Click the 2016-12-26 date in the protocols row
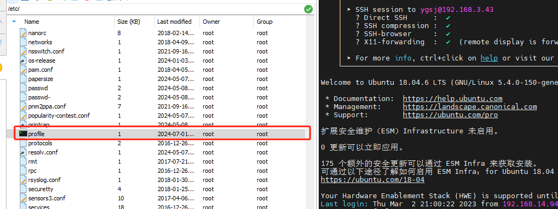 tap(176, 144)
